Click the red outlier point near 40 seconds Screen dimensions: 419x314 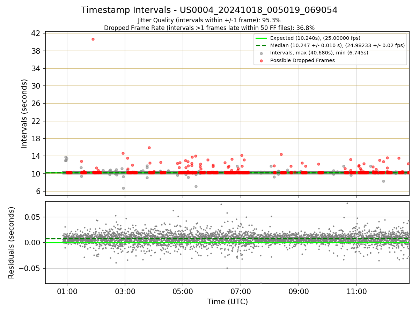coord(93,39)
